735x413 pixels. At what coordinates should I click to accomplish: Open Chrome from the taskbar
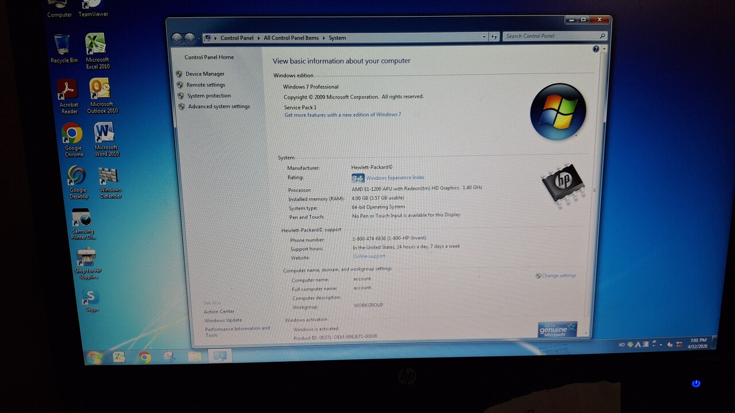(145, 357)
